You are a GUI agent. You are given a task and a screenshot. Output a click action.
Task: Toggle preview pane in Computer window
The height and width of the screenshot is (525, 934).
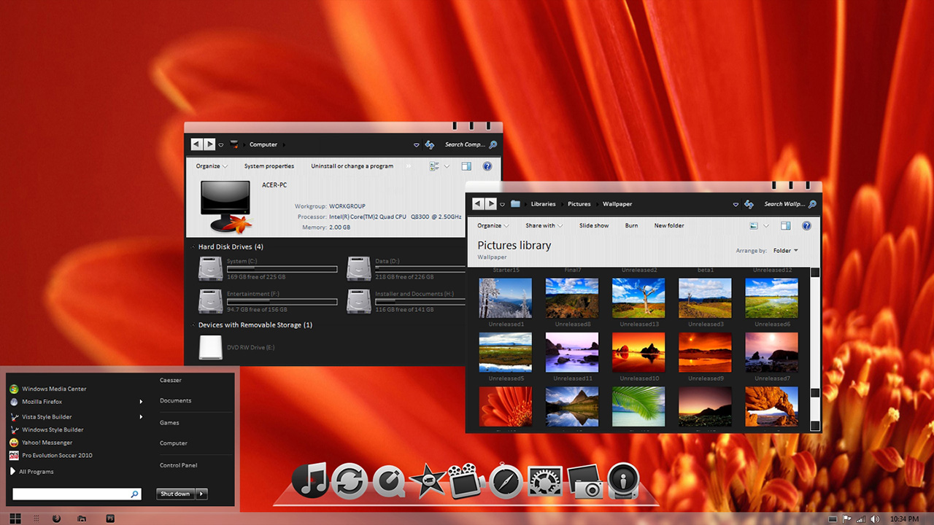pos(467,166)
